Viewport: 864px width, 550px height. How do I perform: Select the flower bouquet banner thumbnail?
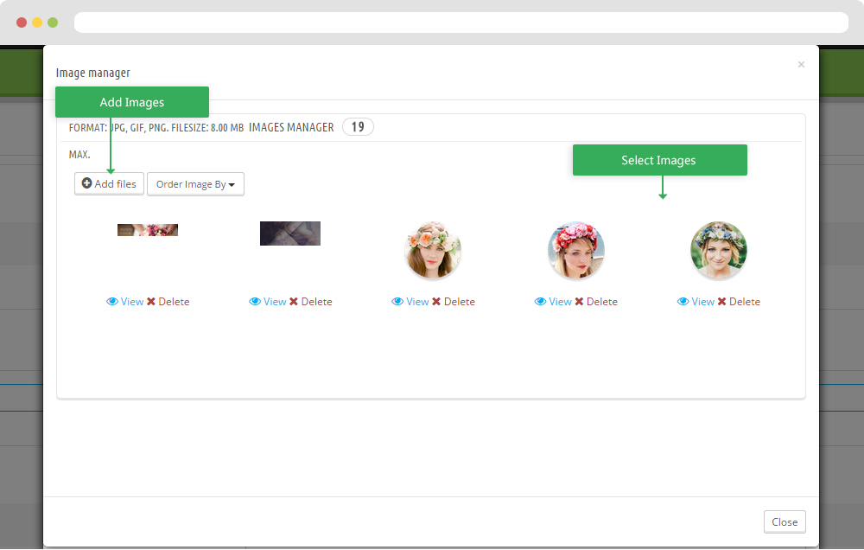(148, 230)
